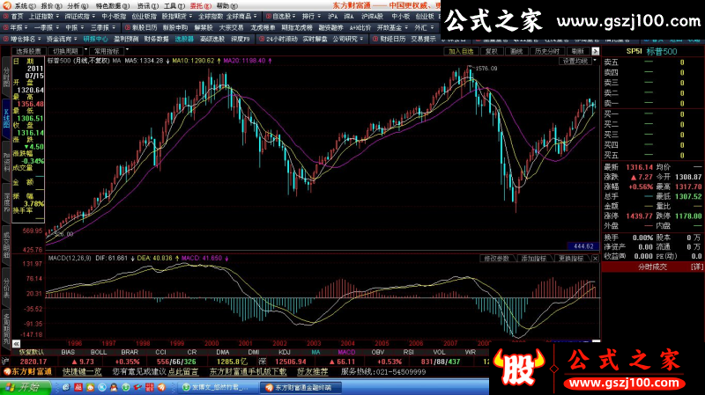The height and width of the screenshot is (395, 705).
Task: Open the 工具 menu
Action: [174, 6]
